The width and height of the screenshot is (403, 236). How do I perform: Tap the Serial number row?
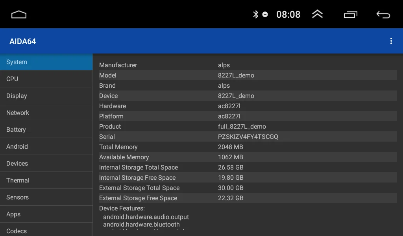(x=248, y=137)
